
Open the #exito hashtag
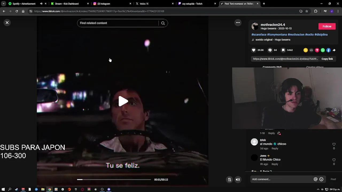pyautogui.click(x=309, y=35)
